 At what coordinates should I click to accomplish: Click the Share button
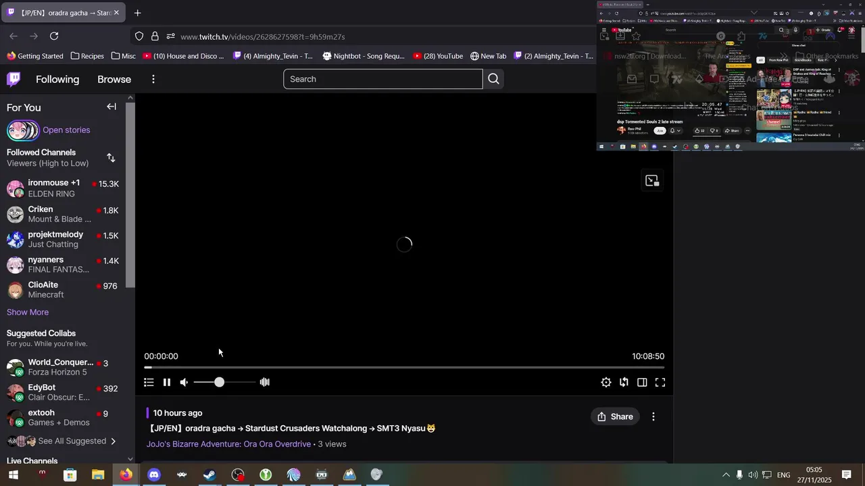pyautogui.click(x=615, y=416)
